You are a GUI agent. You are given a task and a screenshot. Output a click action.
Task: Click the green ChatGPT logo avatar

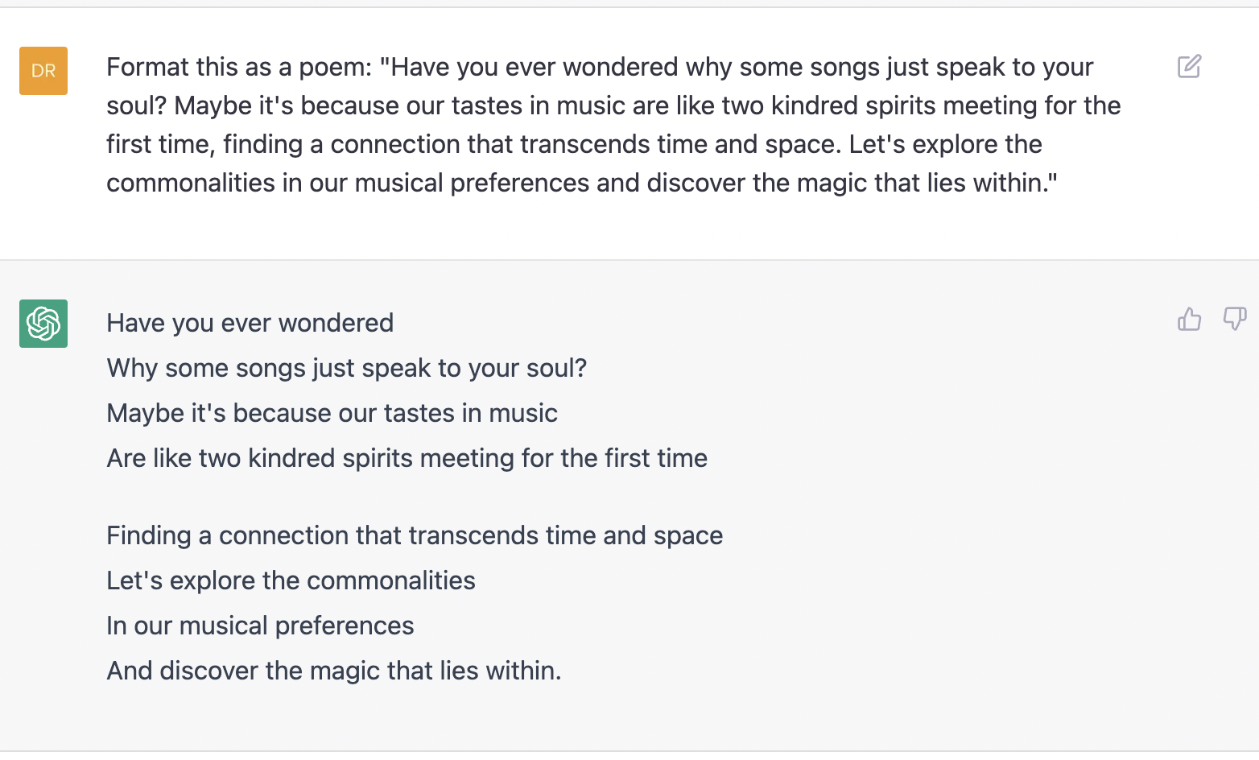pyautogui.click(x=43, y=324)
